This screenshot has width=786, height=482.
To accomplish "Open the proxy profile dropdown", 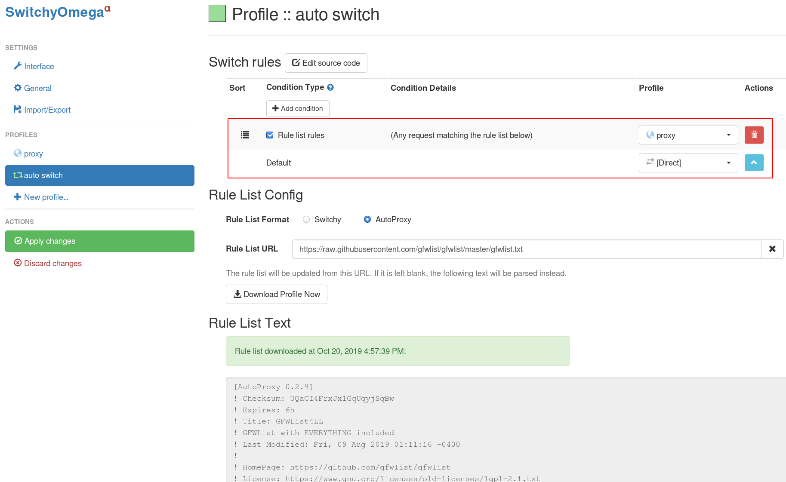I will point(688,135).
